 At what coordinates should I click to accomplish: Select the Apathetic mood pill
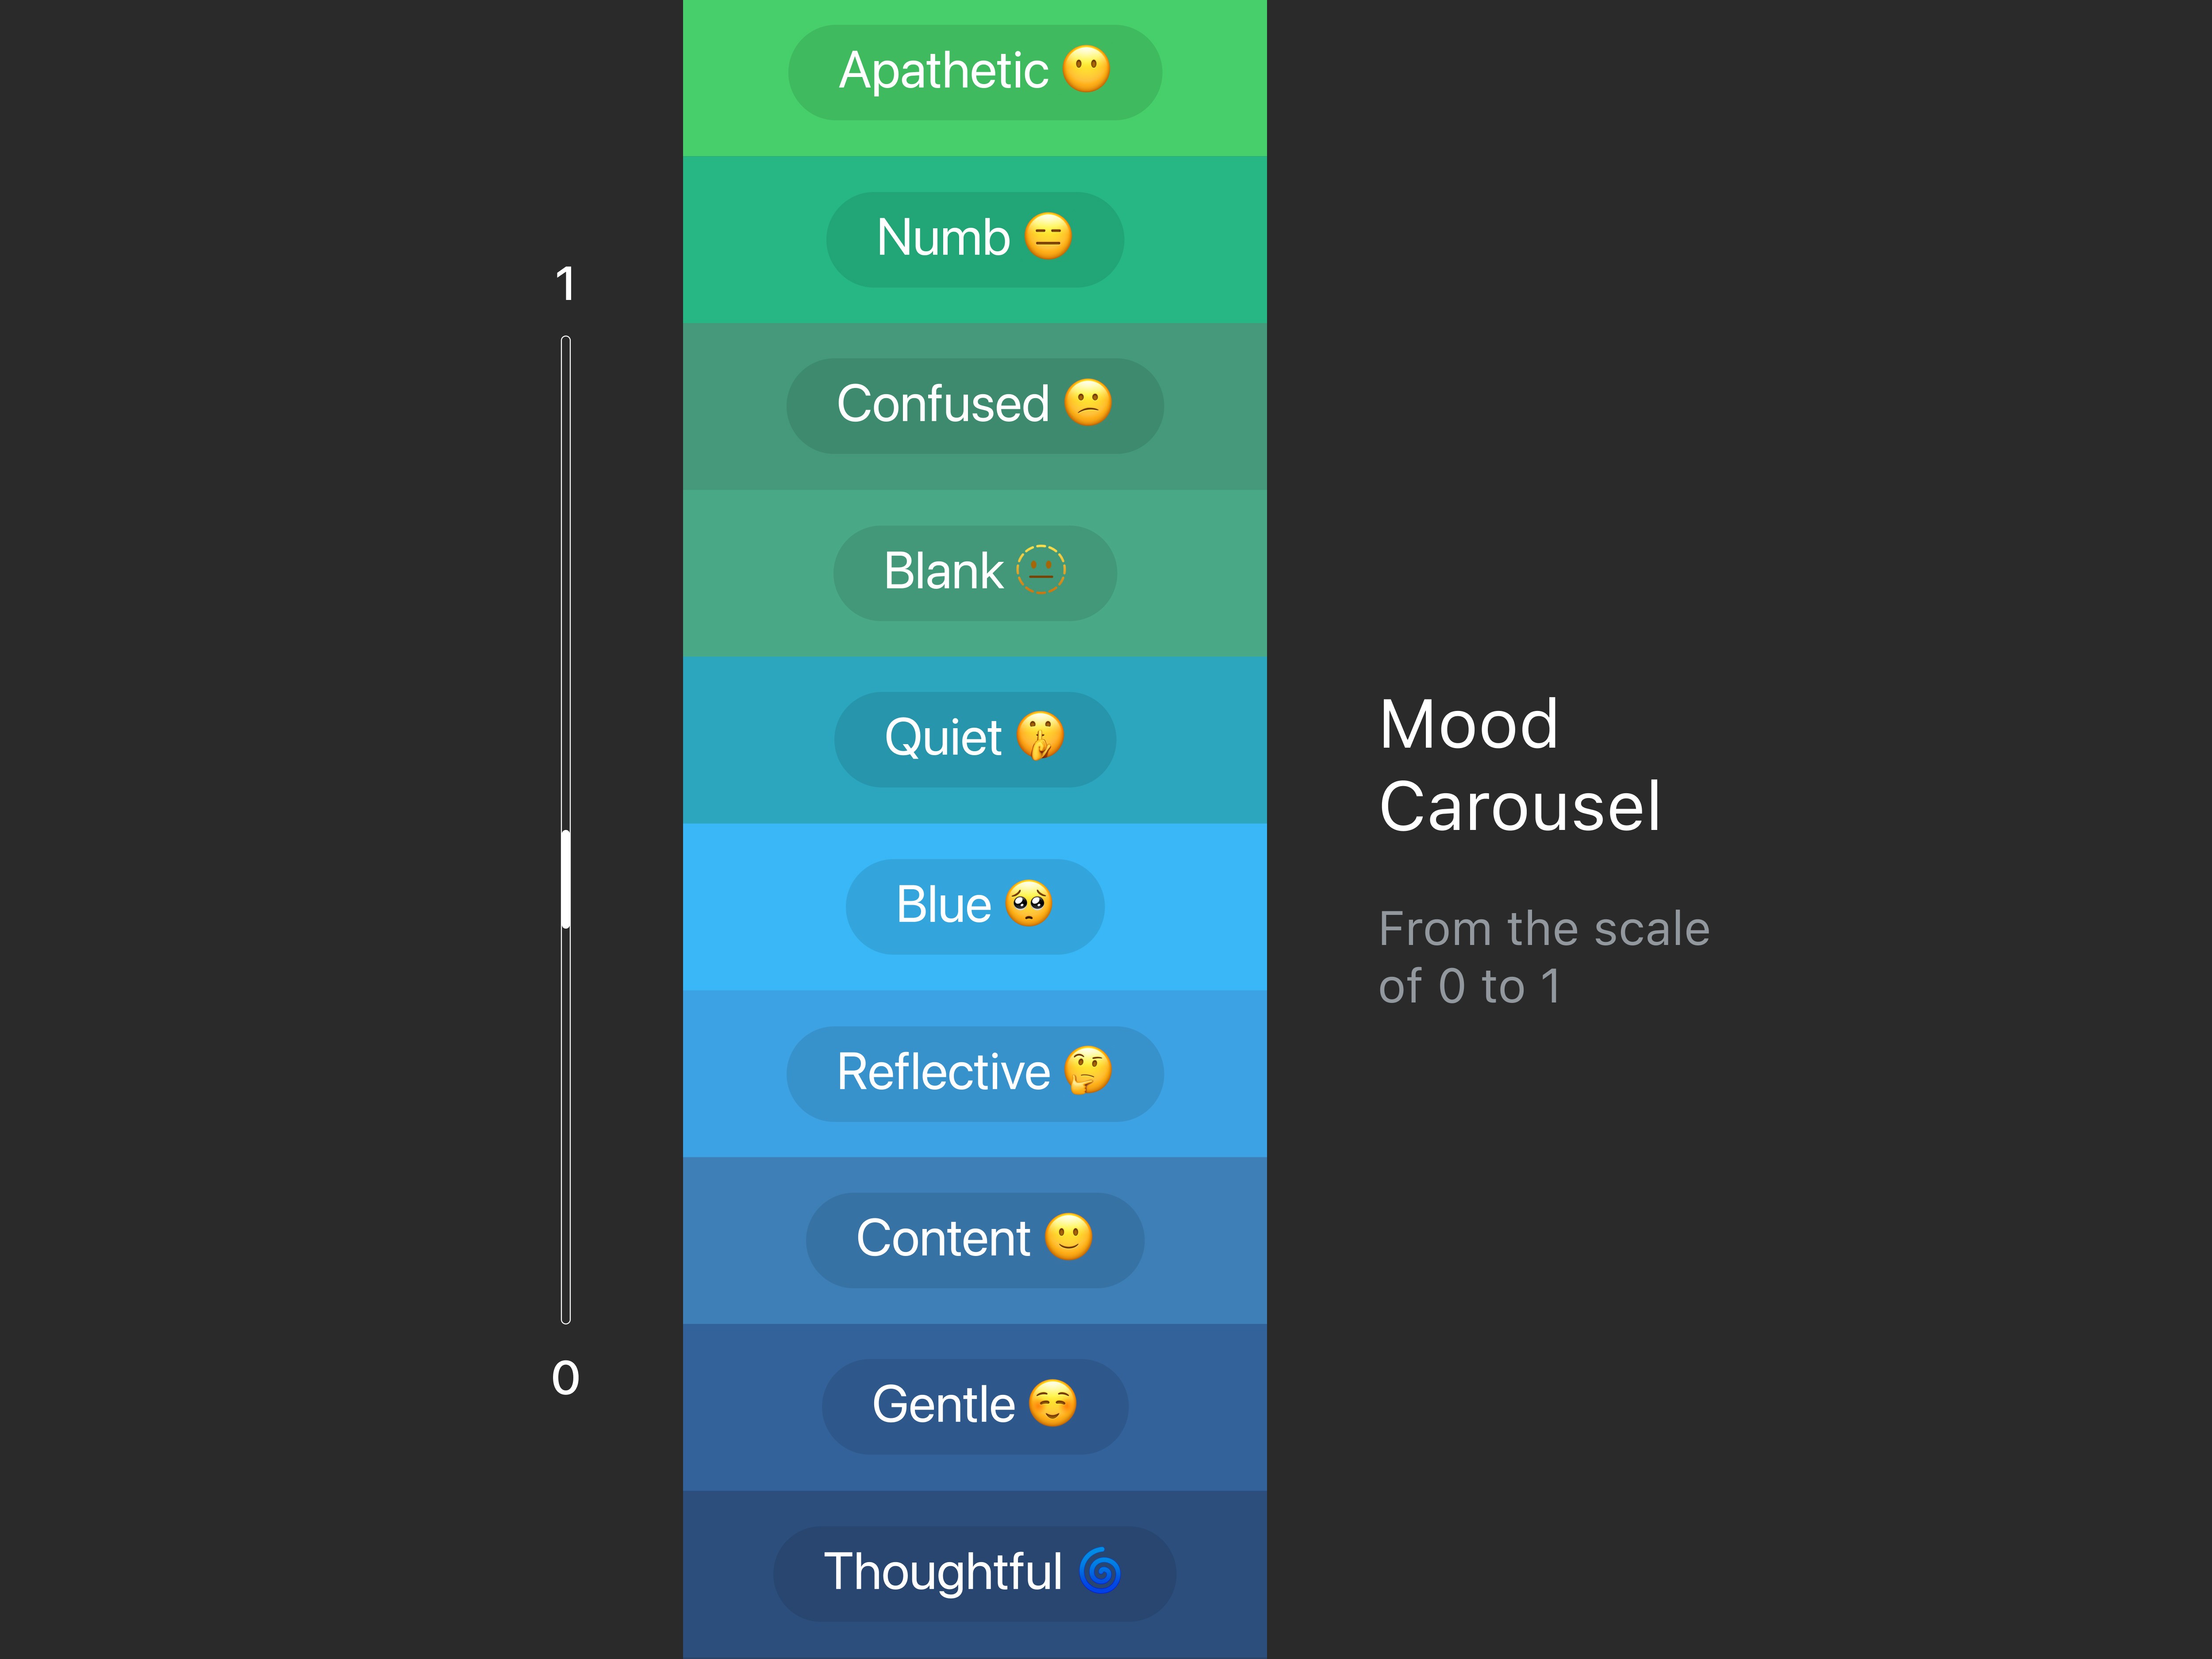[975, 72]
